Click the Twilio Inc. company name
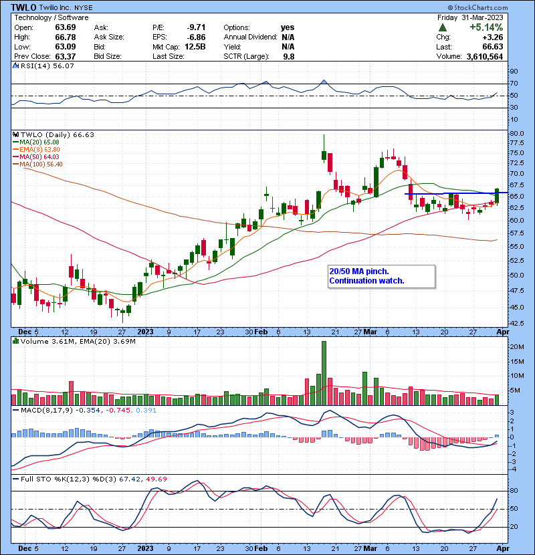 (55, 7)
